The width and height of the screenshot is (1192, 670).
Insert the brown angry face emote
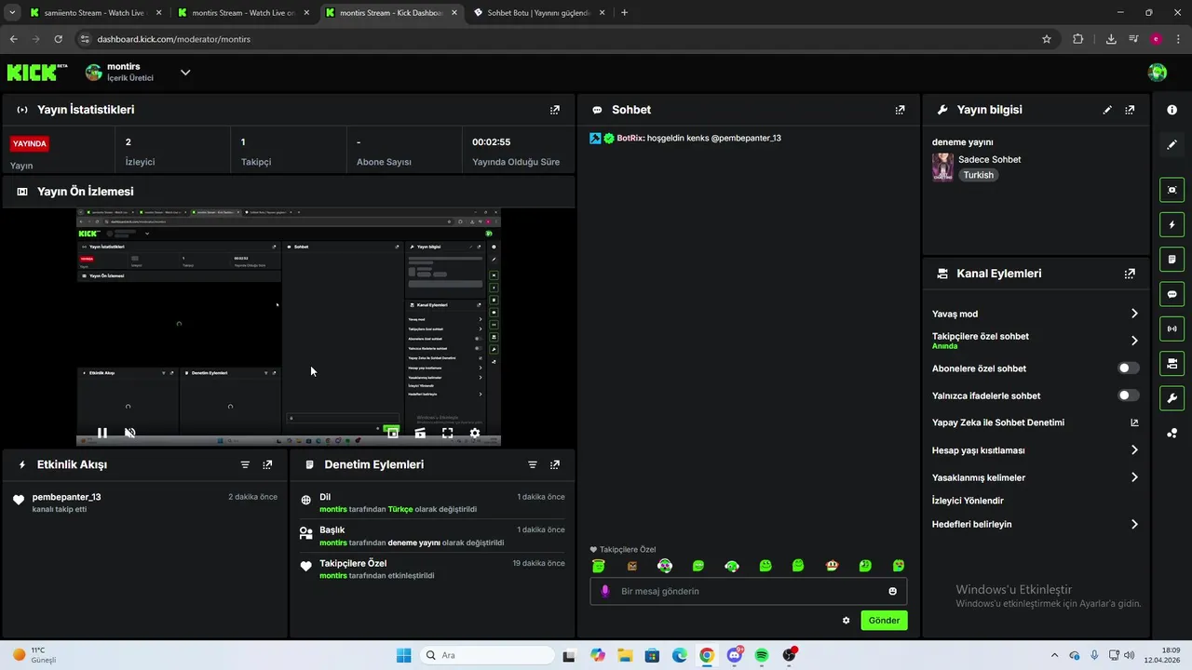[x=632, y=566]
